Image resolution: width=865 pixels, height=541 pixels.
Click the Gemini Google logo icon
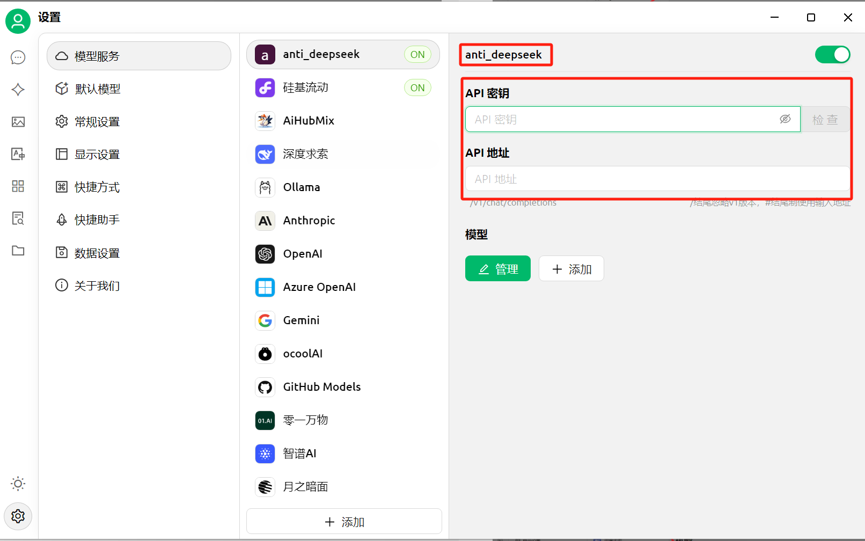point(265,320)
